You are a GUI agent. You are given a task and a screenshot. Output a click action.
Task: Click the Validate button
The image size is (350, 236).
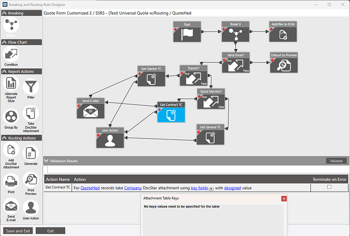pos(336,161)
